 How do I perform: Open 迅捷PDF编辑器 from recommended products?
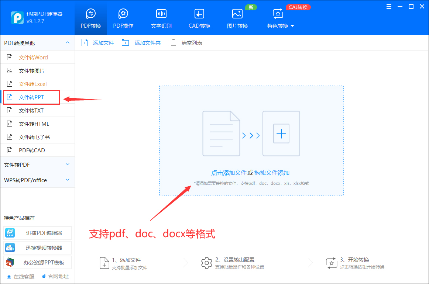coord(37,233)
